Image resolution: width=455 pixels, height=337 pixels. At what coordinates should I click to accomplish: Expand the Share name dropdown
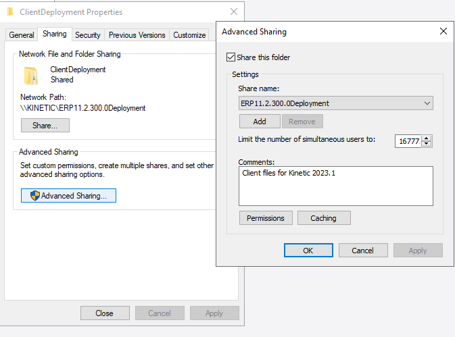click(x=427, y=103)
